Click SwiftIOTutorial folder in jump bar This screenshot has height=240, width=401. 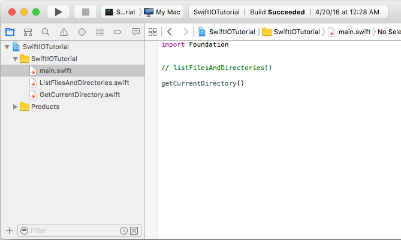[x=291, y=32]
